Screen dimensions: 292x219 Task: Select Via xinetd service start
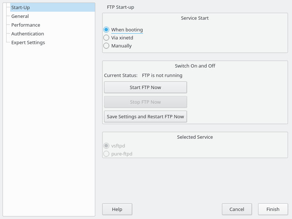[x=106, y=38]
